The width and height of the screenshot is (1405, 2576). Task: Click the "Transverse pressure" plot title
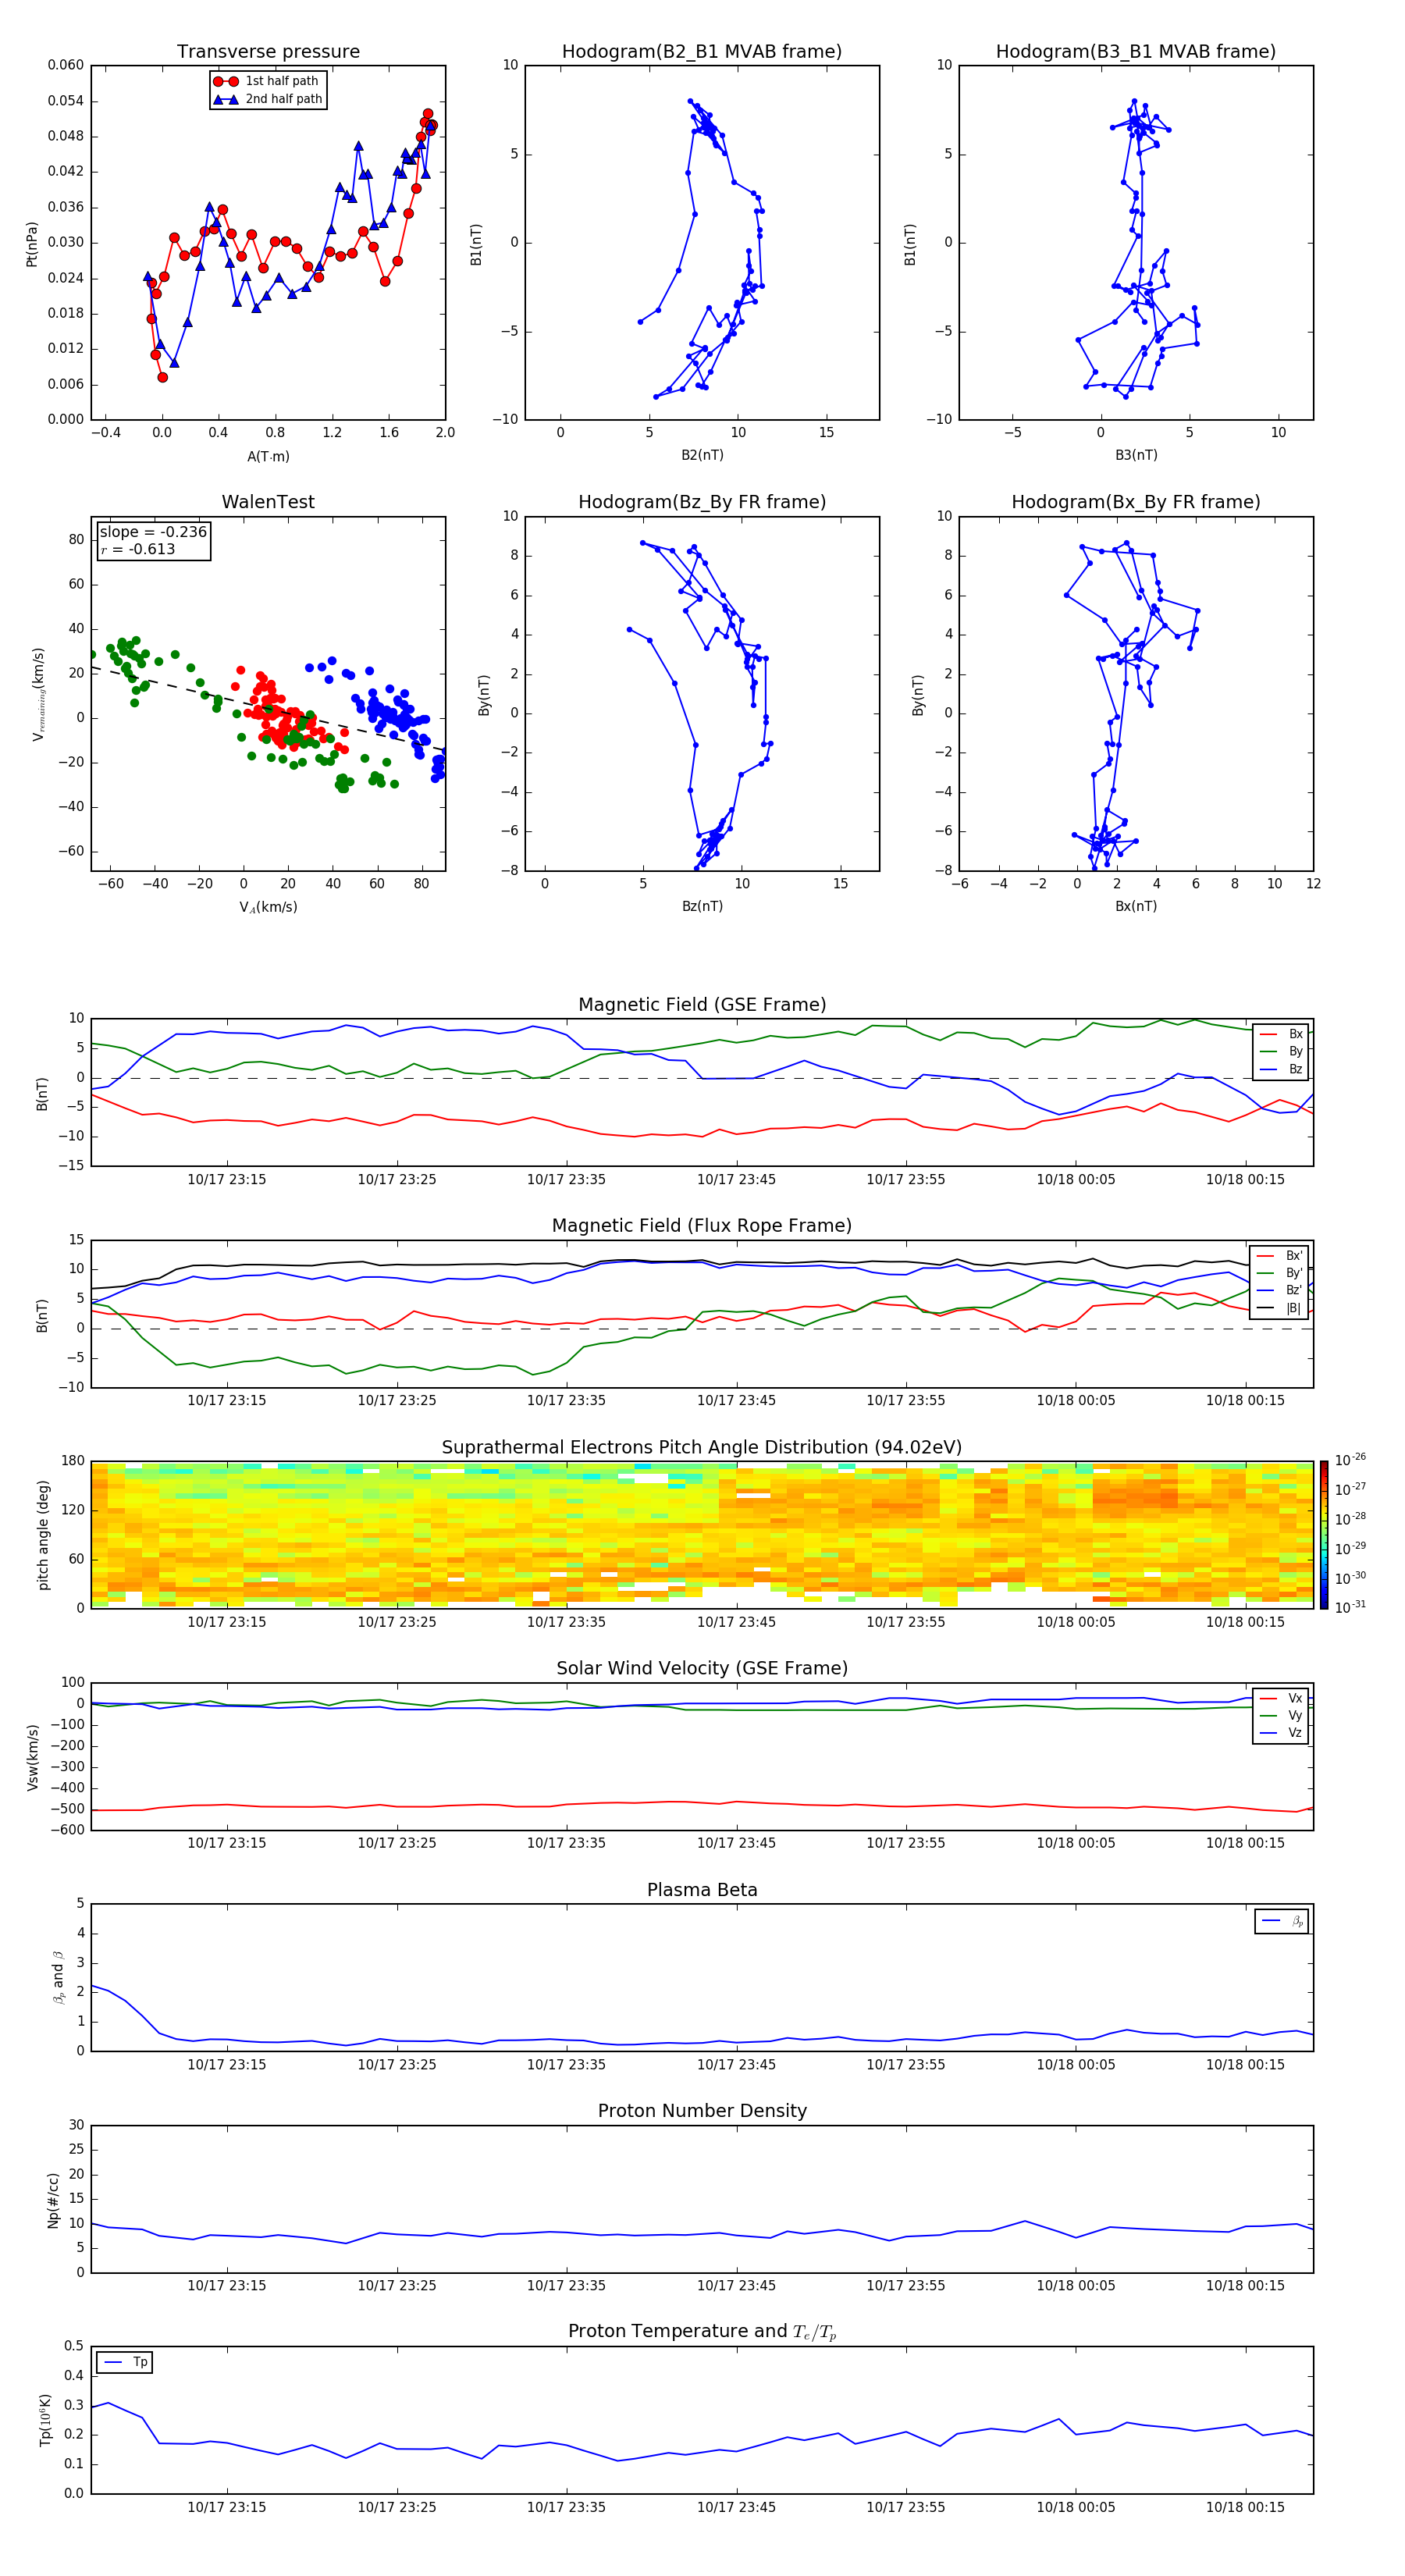click(268, 52)
